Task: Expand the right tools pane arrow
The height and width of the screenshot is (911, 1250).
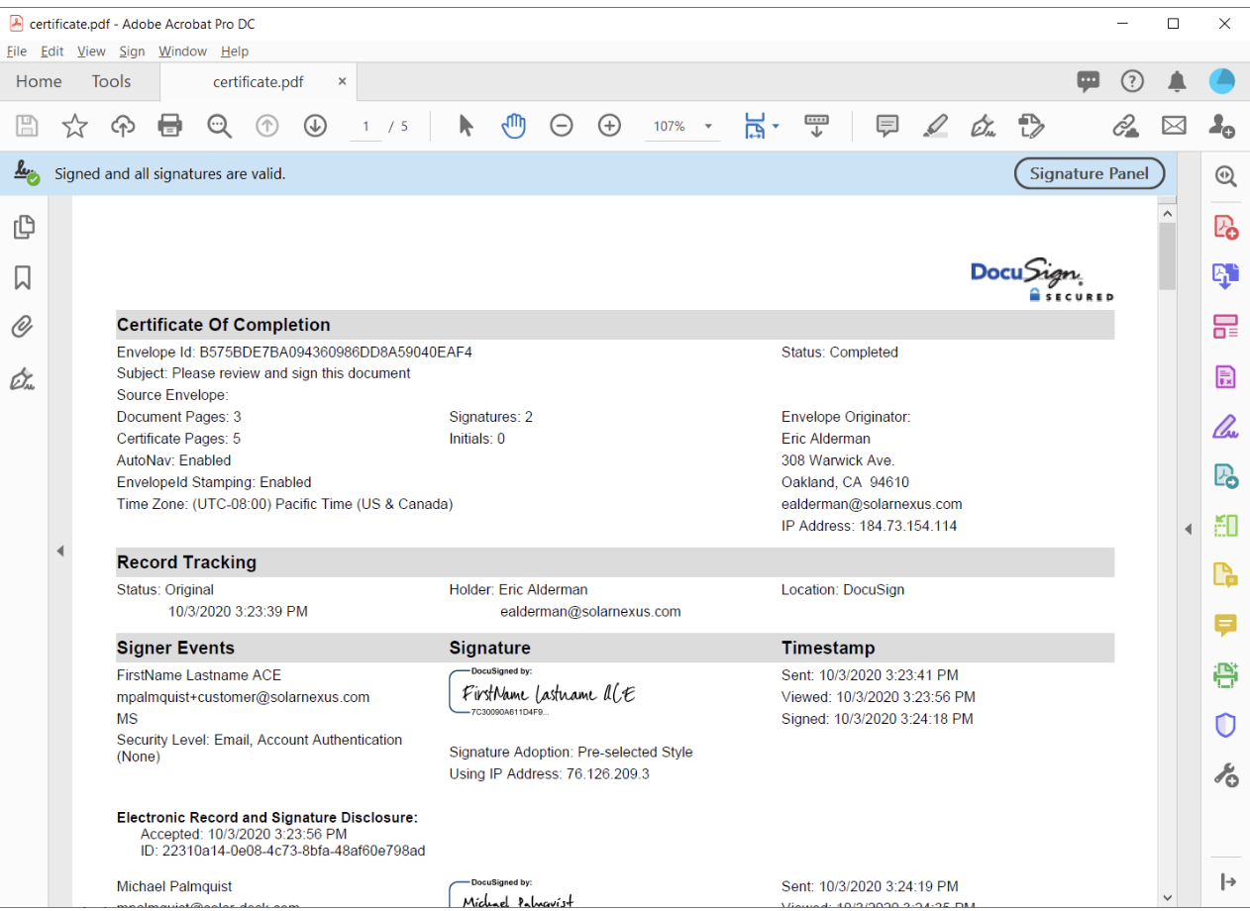Action: pos(1188,530)
